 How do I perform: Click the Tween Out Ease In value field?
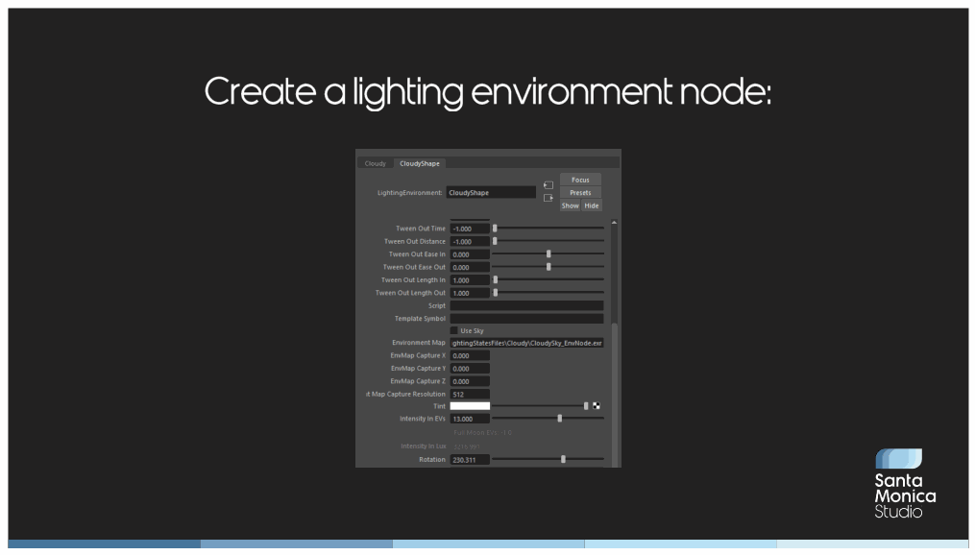[470, 254]
